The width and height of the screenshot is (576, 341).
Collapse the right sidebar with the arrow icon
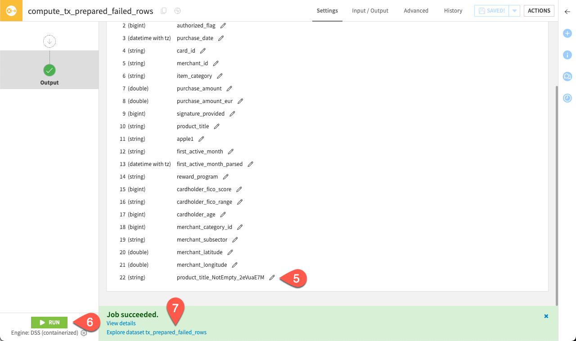(x=567, y=12)
